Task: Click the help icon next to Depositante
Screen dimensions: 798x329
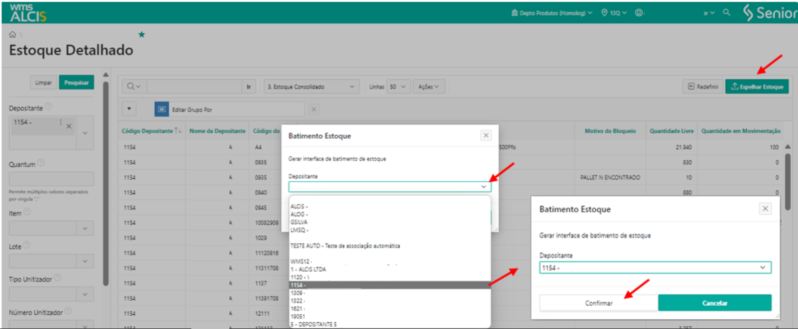Action: pos(48,107)
